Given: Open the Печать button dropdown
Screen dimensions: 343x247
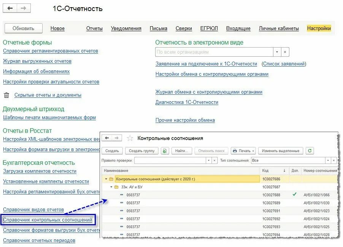Looking at the screenshot, I should point(253,151).
